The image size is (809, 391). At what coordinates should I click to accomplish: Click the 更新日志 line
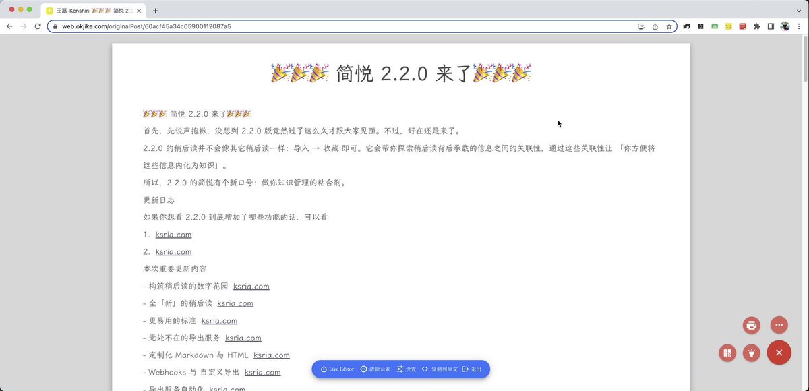[159, 200]
